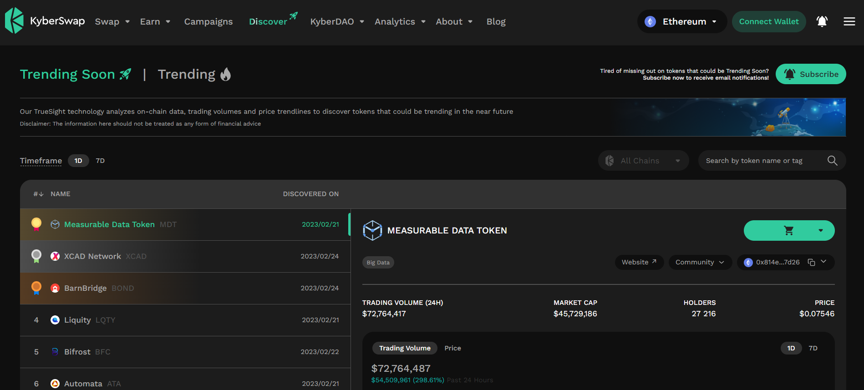
Task: Switch to the Trending Soon tab
Action: [75, 74]
